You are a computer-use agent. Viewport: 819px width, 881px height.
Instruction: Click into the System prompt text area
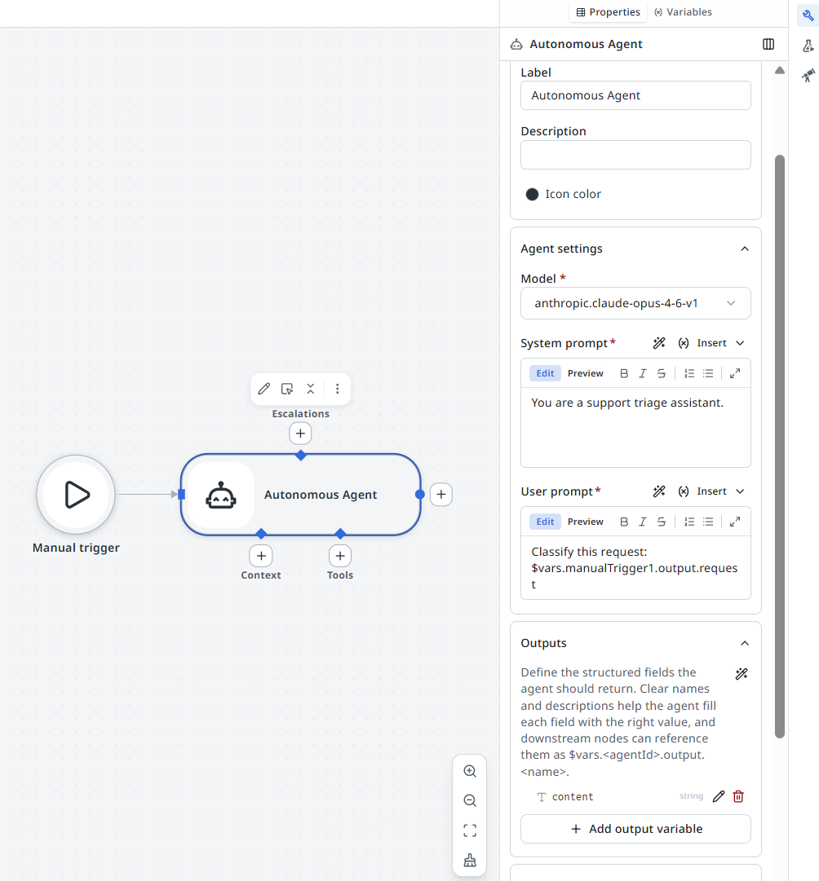(x=635, y=428)
